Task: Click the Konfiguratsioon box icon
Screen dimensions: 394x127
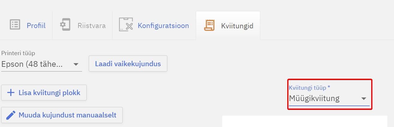Action: click(x=126, y=25)
